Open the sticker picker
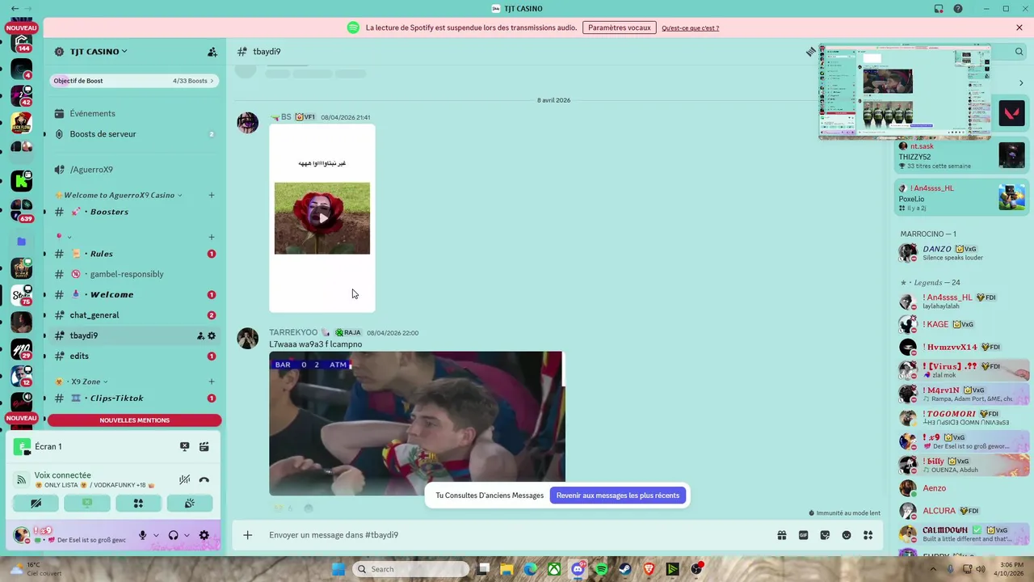The height and width of the screenshot is (582, 1034). click(x=825, y=535)
